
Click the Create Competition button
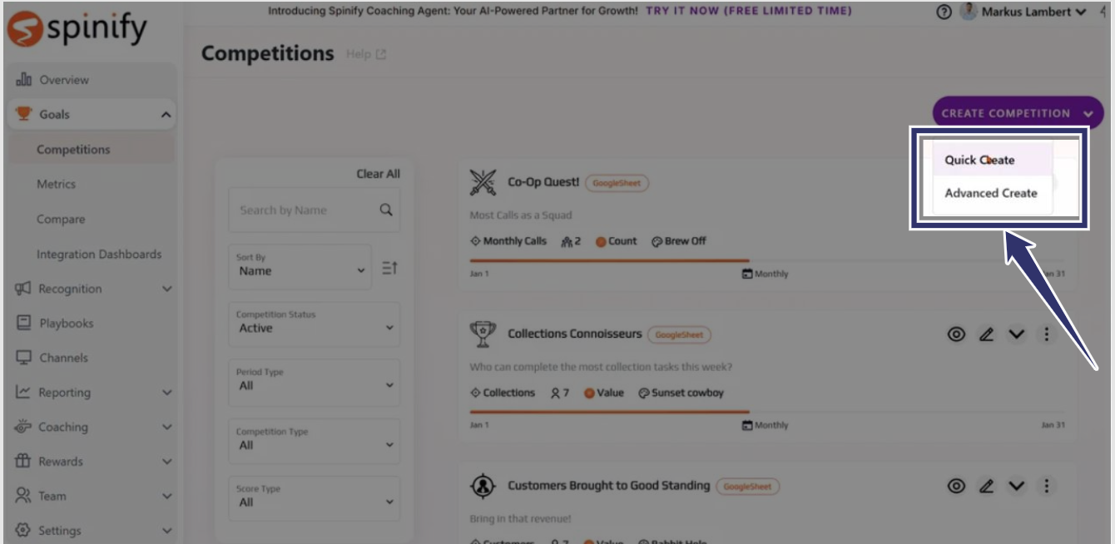[x=1018, y=113]
